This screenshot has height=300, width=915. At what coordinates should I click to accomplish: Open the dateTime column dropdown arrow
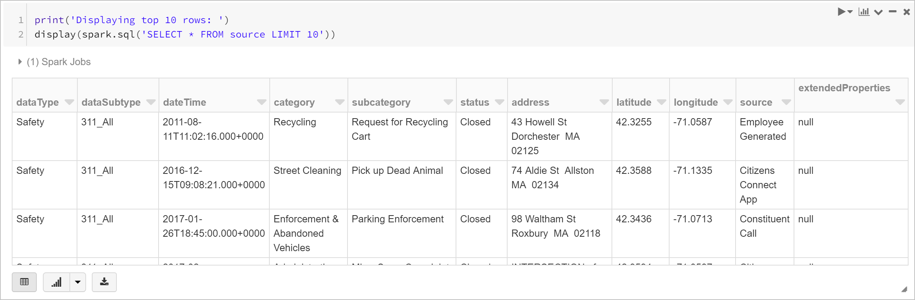(261, 102)
